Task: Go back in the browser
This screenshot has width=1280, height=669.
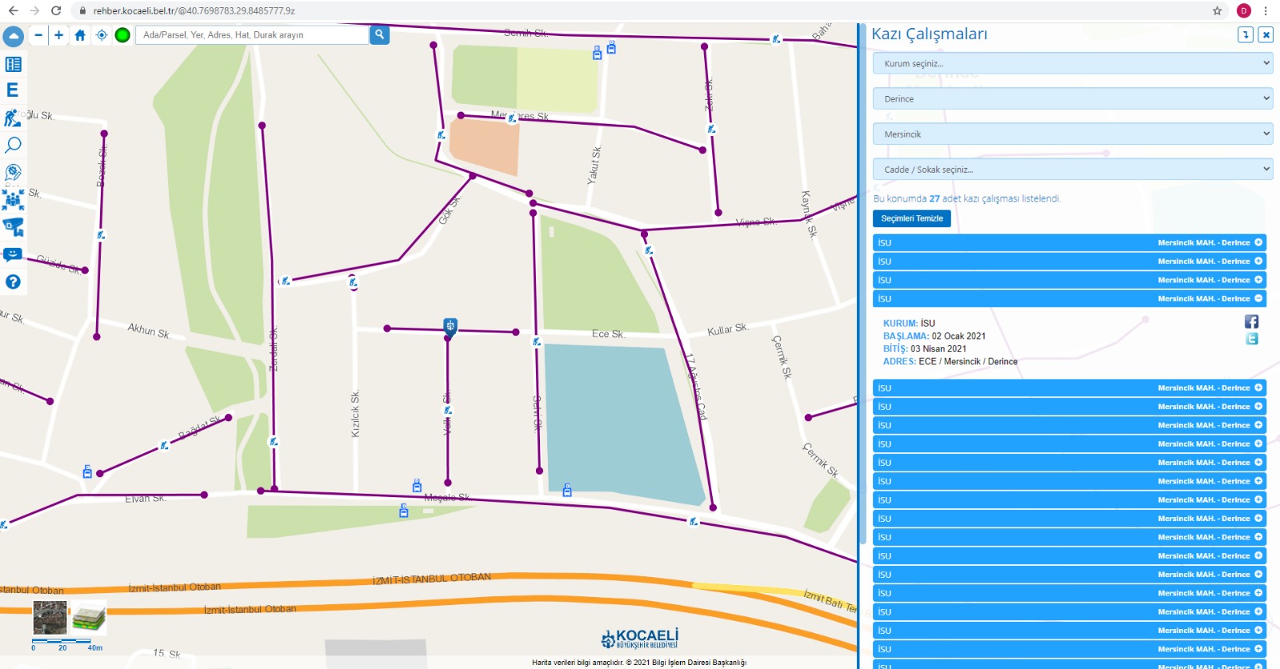Action: pos(13,10)
